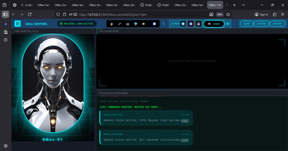Bookmark this page with the star icon
The image size is (288, 151).
[228, 15]
